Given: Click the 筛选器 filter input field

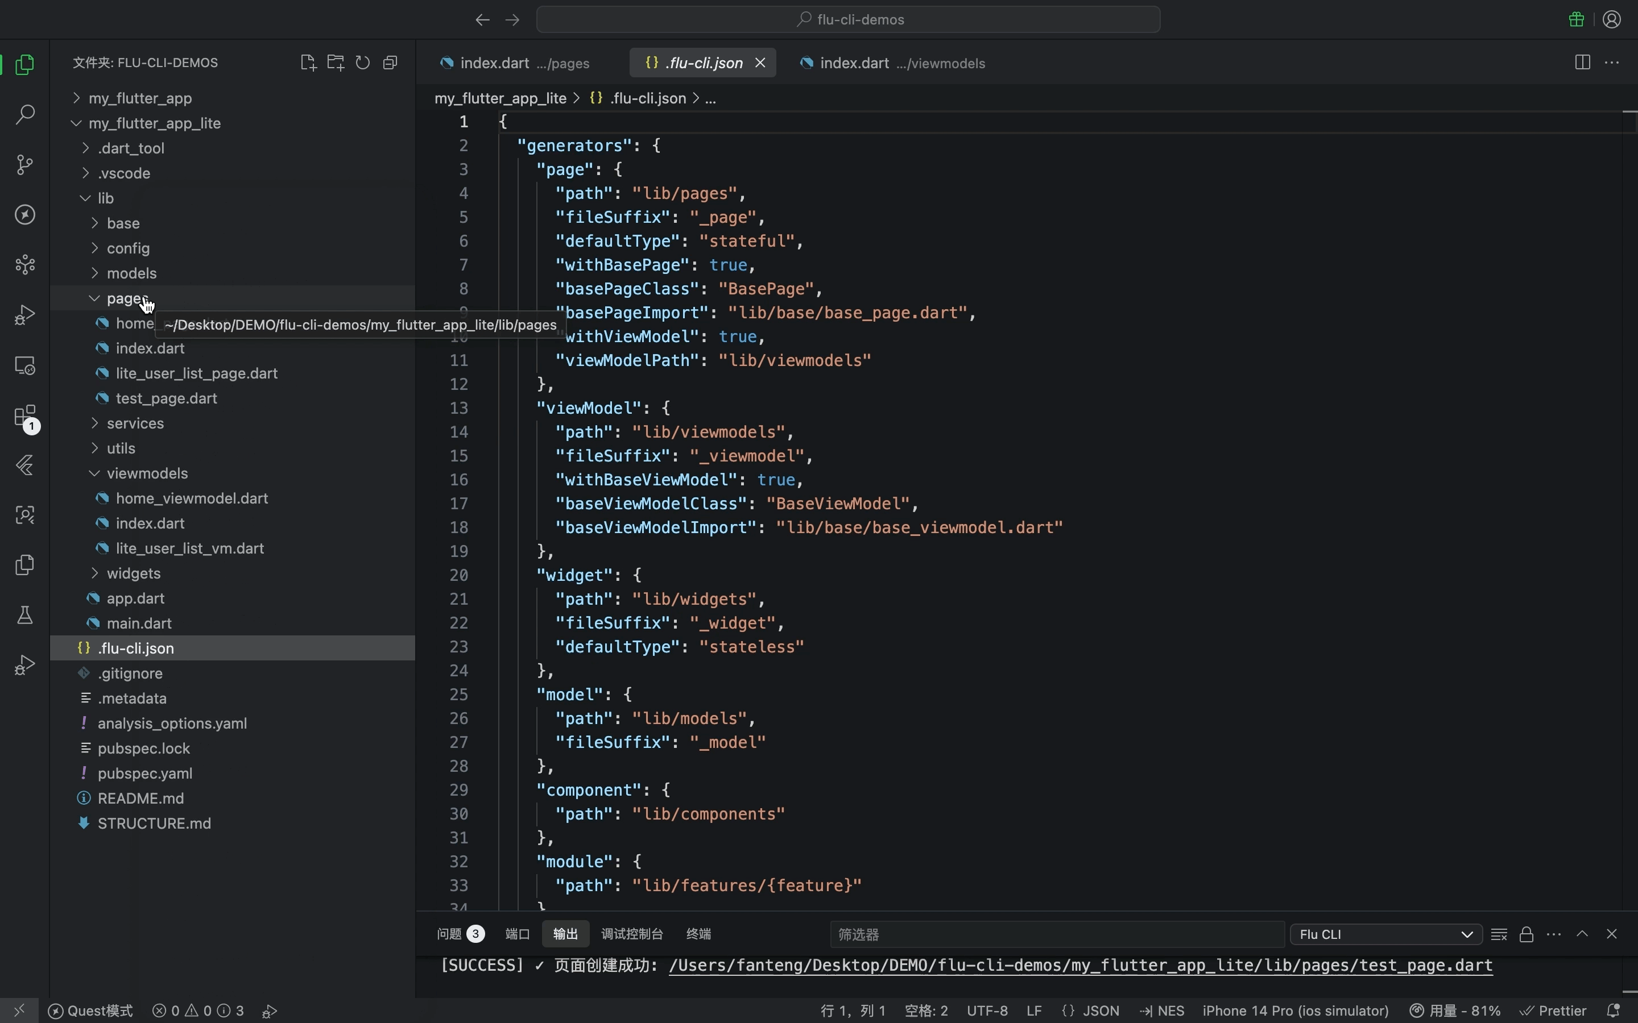Looking at the screenshot, I should (x=1056, y=934).
